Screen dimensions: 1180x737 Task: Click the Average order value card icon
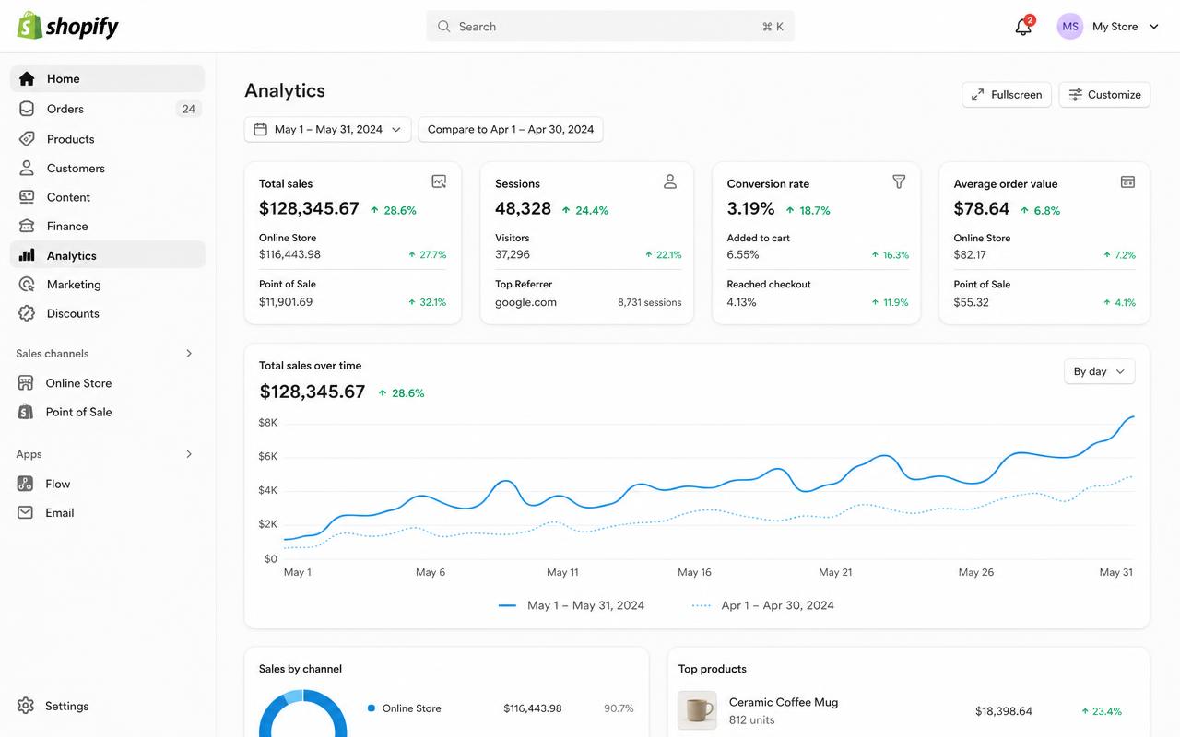(1127, 182)
